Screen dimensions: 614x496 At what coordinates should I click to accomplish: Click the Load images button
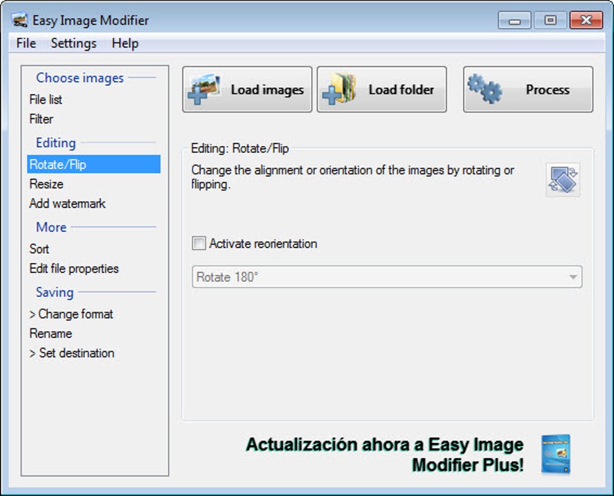click(x=247, y=90)
